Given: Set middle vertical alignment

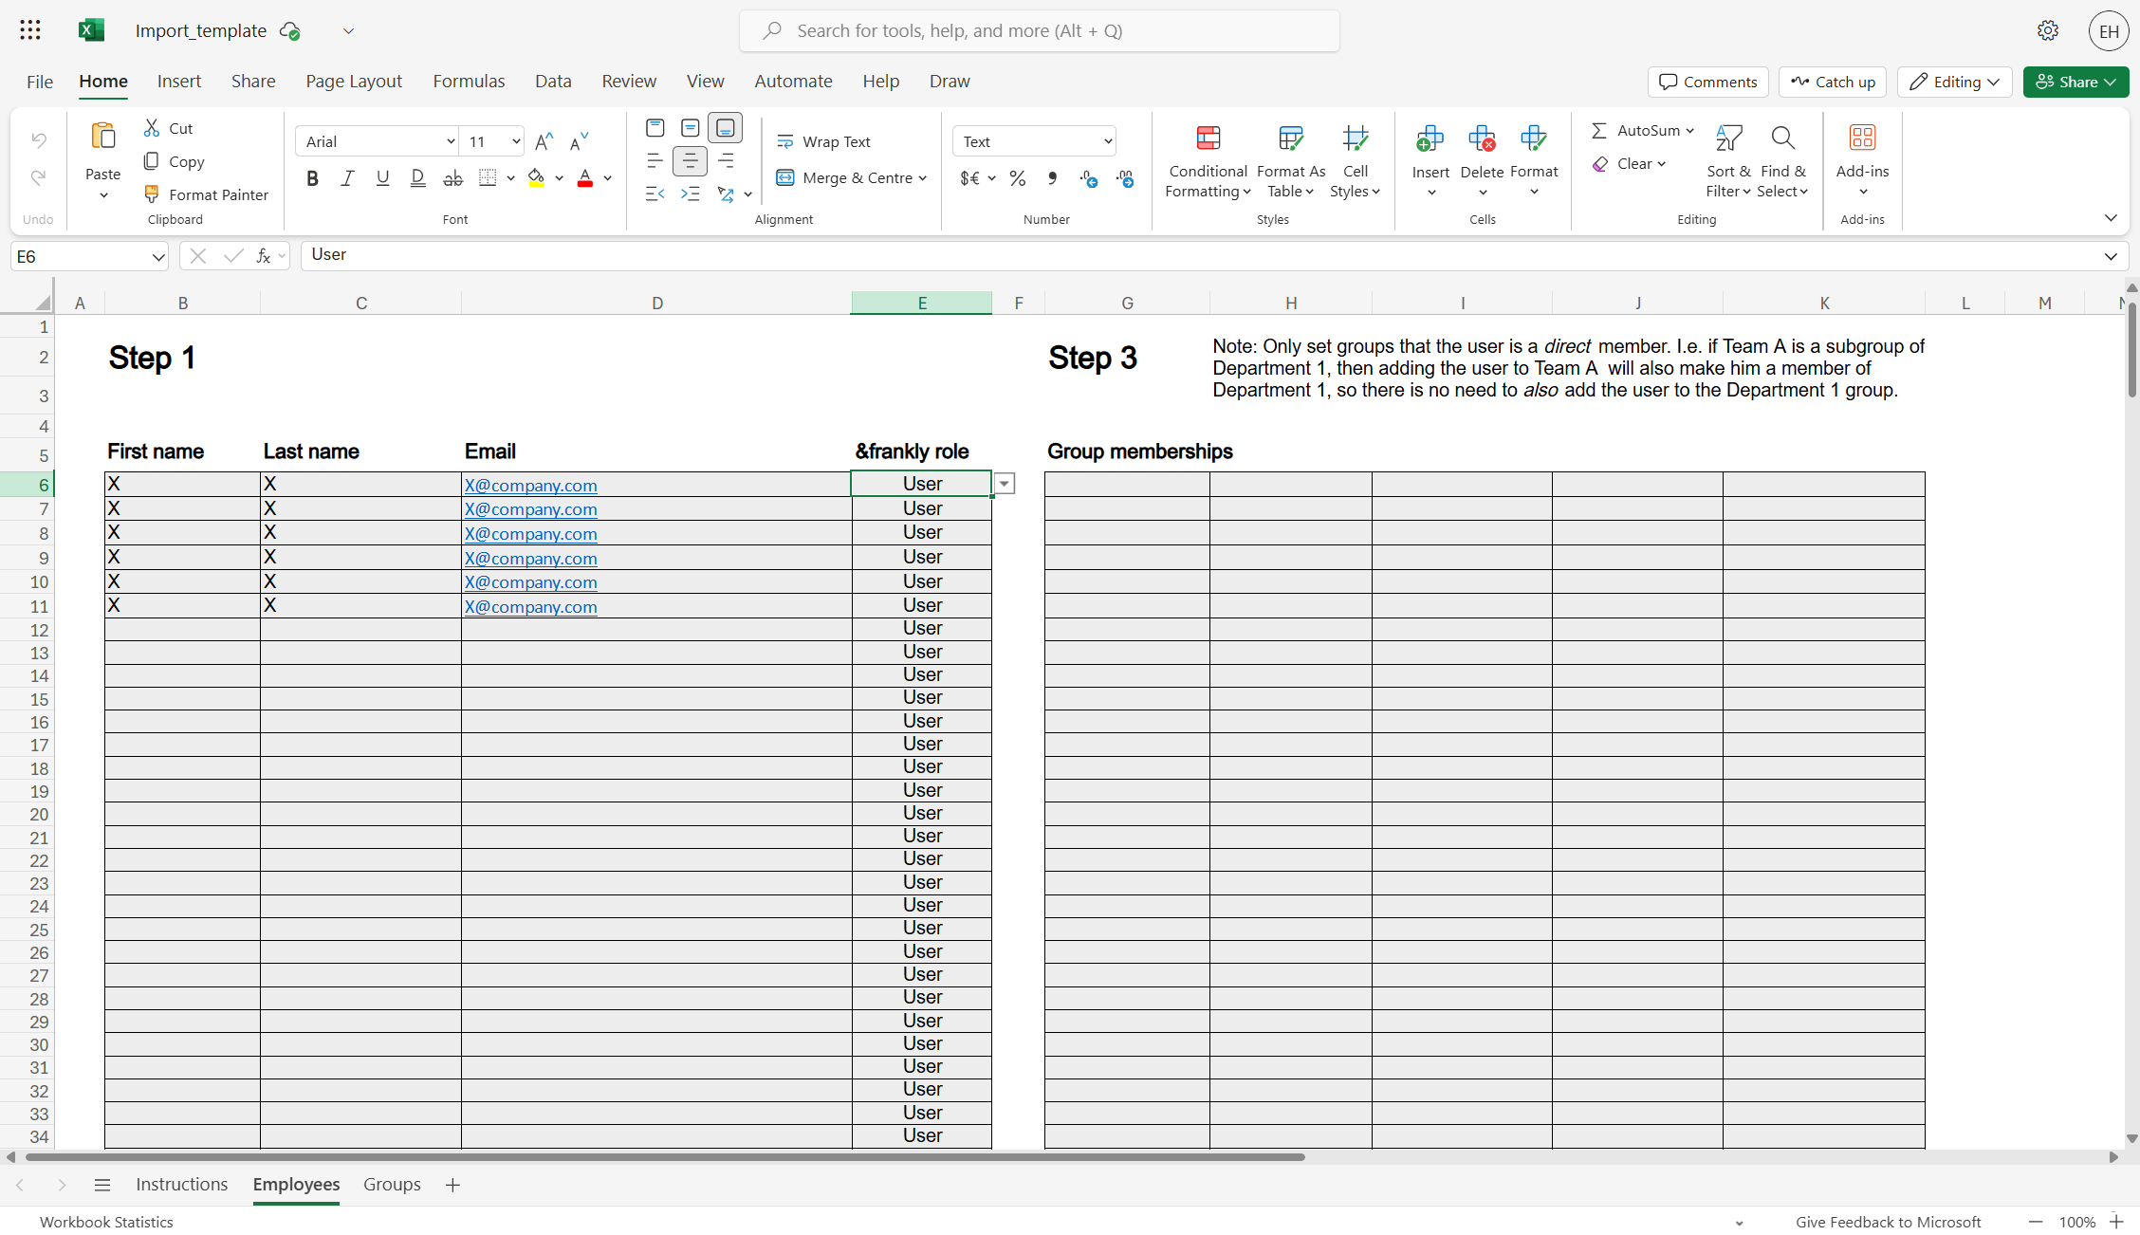Looking at the screenshot, I should tap(690, 128).
